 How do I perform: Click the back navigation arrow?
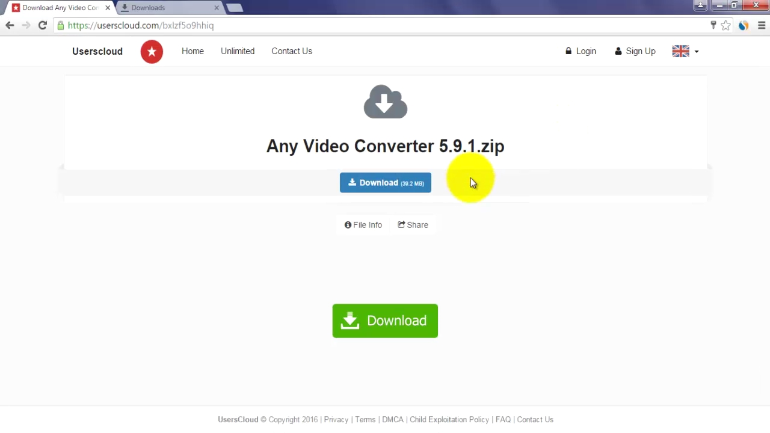10,25
